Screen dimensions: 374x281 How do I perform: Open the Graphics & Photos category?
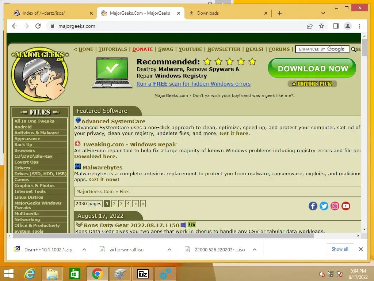pos(34,186)
